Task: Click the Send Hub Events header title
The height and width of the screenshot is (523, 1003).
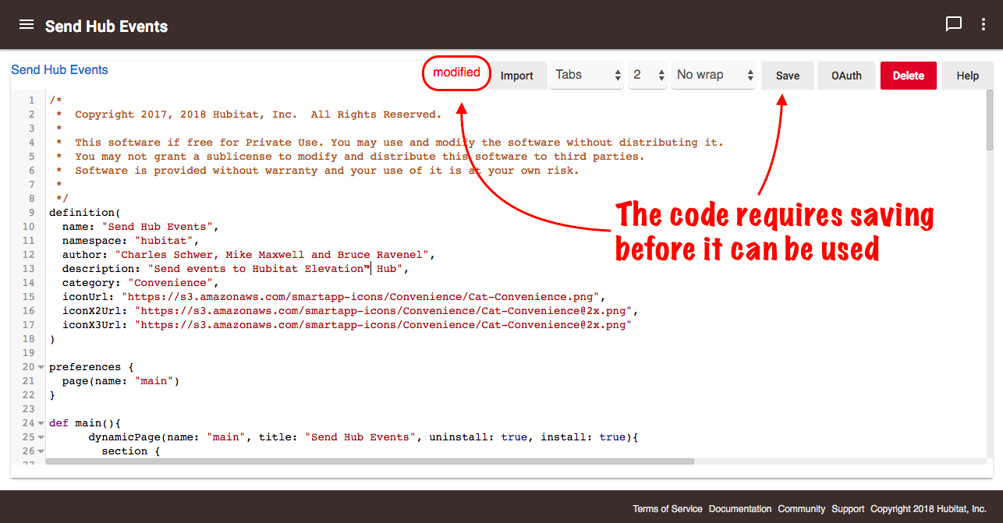Action: tap(106, 26)
